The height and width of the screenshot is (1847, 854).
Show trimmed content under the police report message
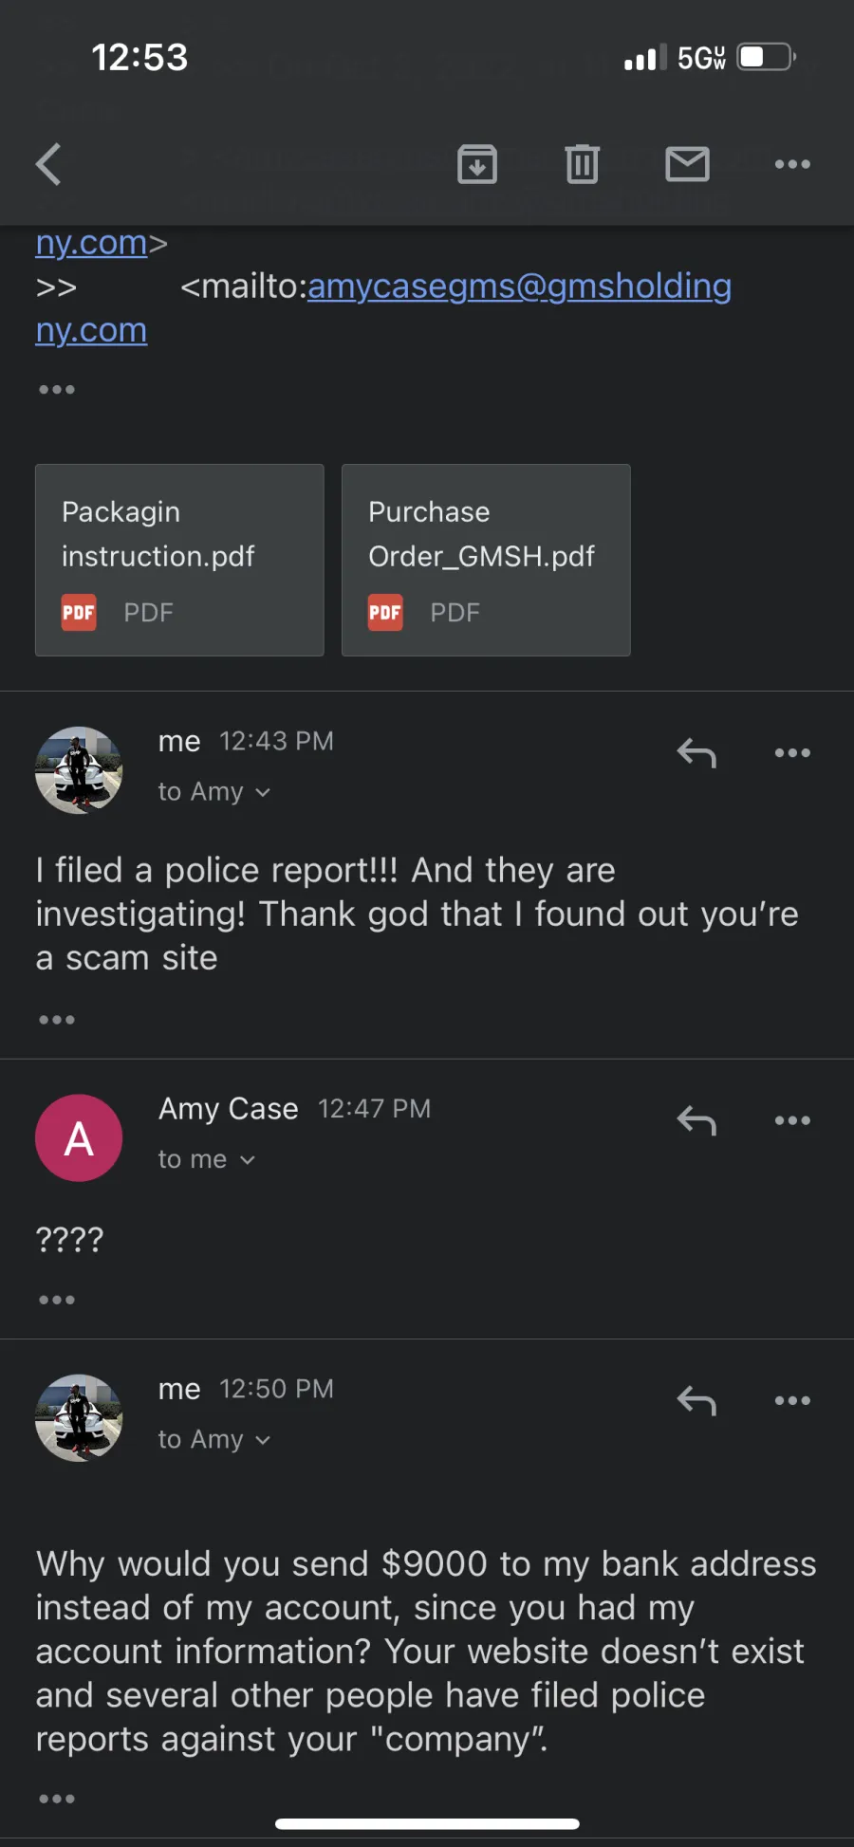click(57, 1020)
